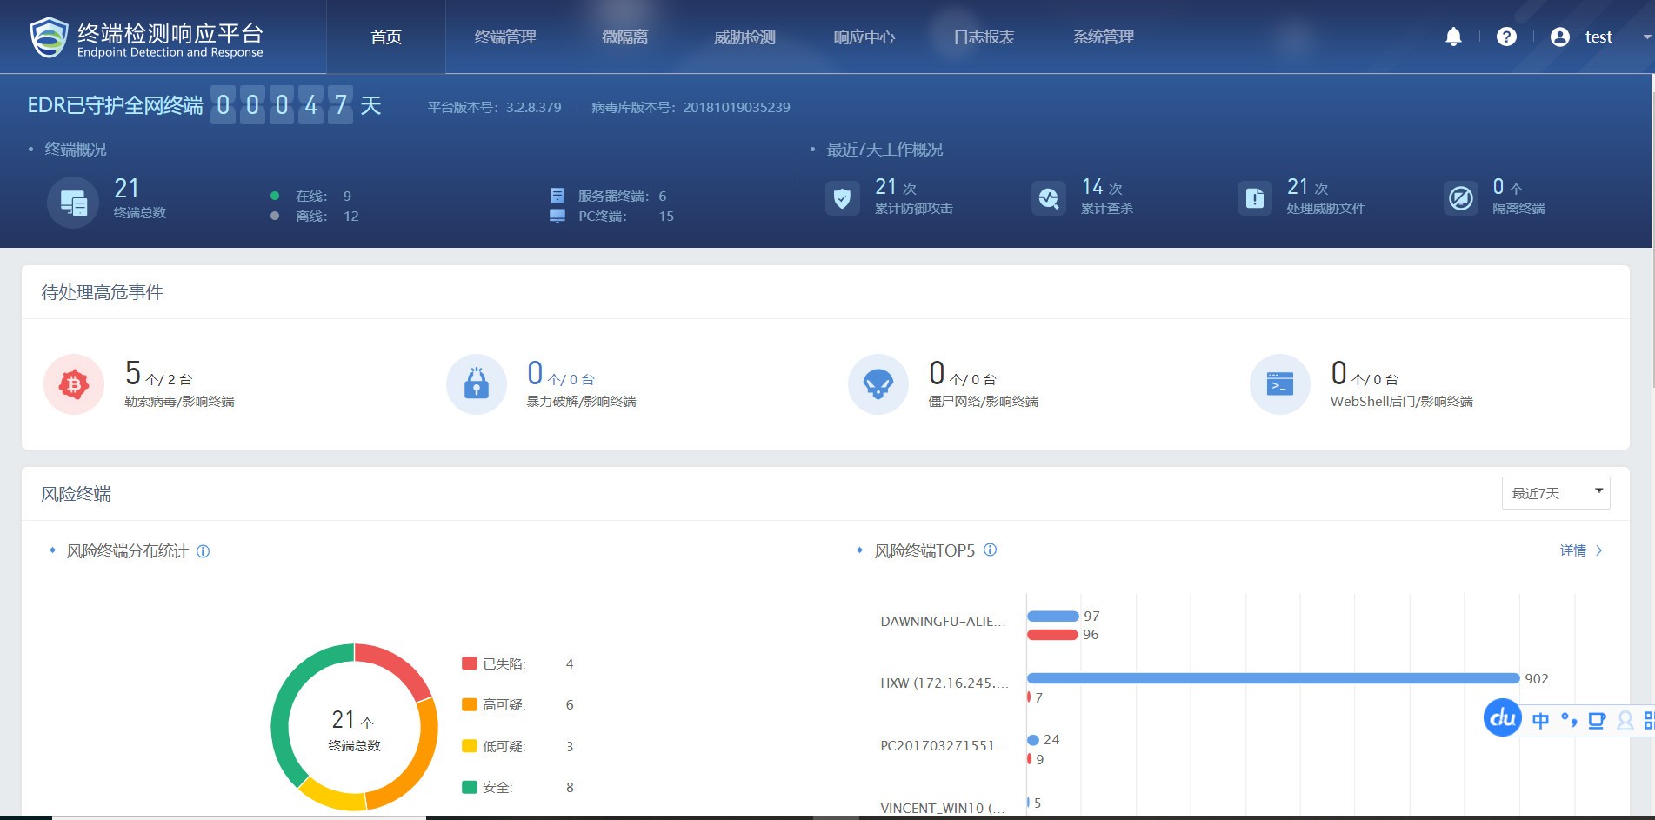Viewport: 1655px width, 820px height.
Task: Click the test username
Action: [1598, 37]
